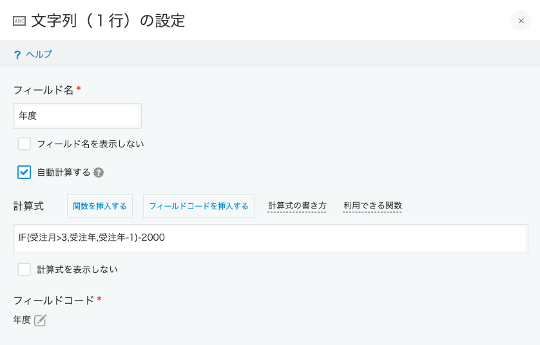This screenshot has height=345, width=540.
Task: Click the 関数を挿入する button
Action: tap(100, 206)
